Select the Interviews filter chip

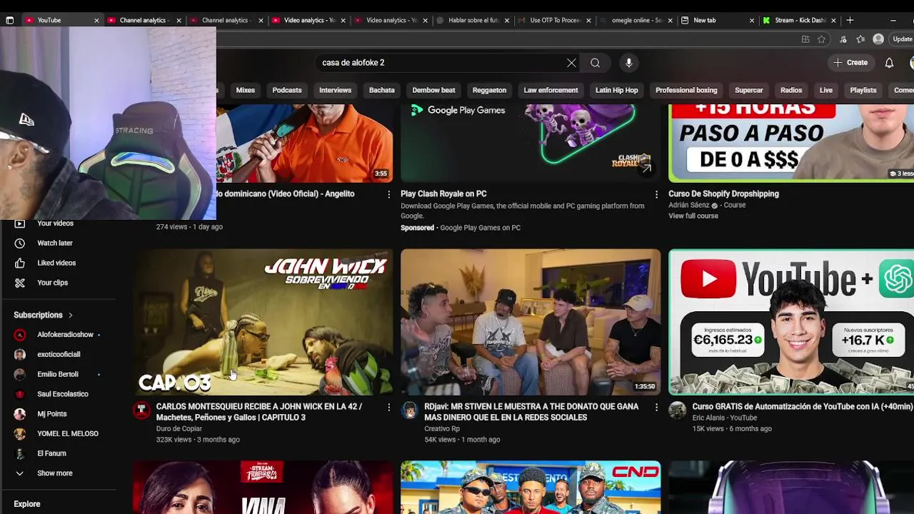click(335, 90)
